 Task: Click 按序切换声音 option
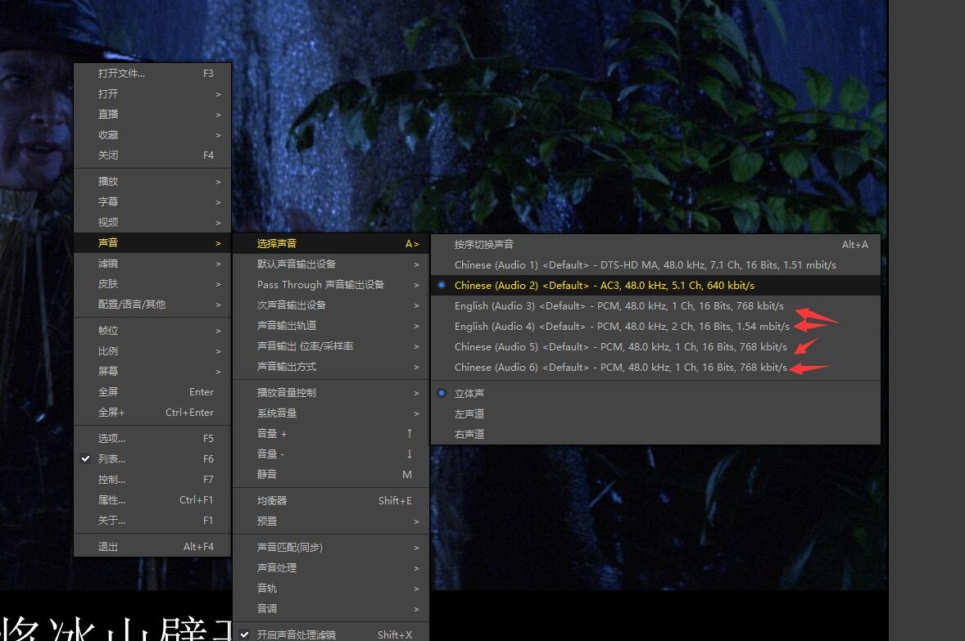pos(655,245)
